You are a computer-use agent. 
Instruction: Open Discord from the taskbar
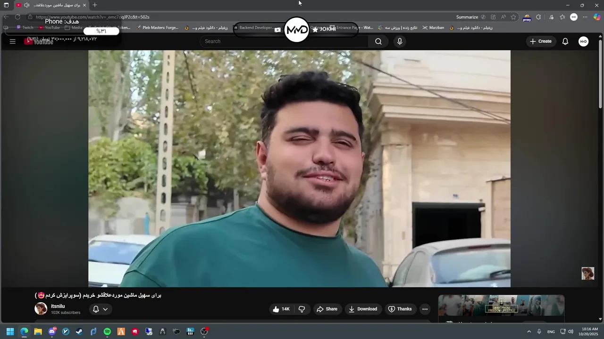(52, 331)
